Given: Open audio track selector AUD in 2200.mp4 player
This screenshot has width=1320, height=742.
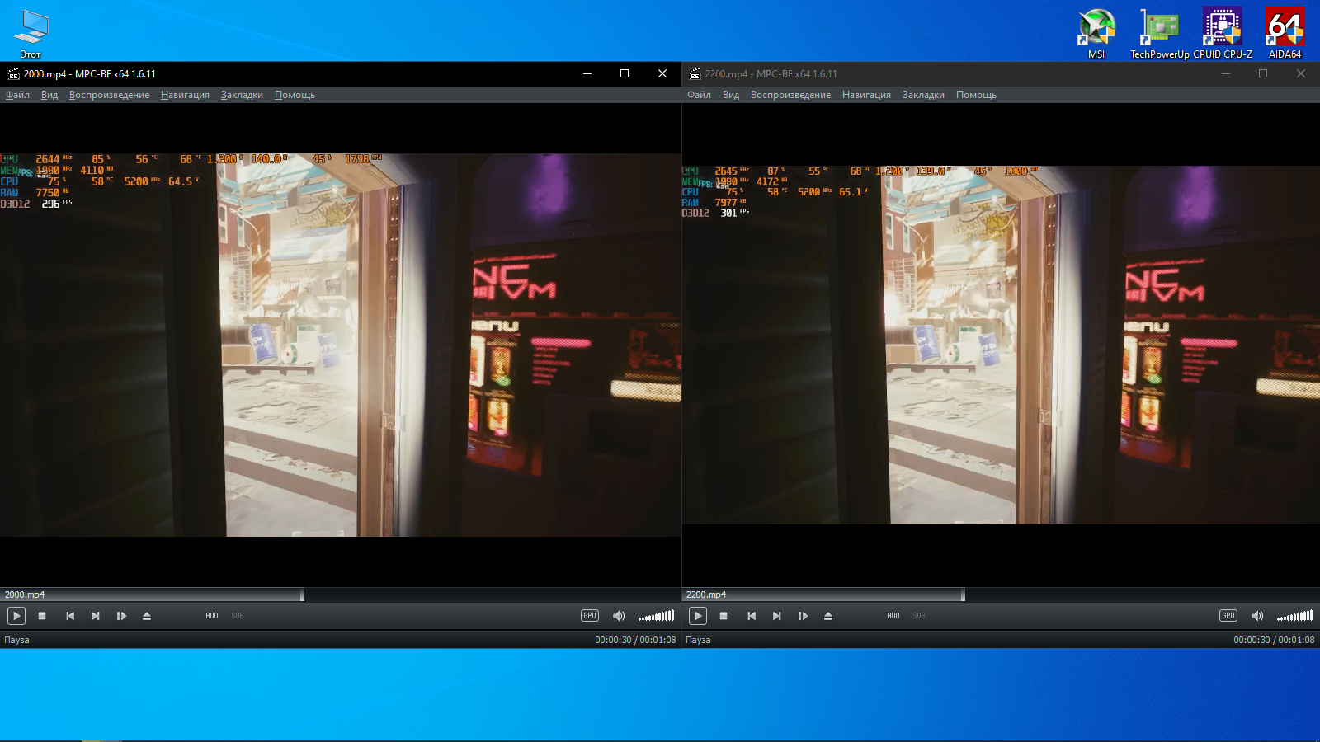Looking at the screenshot, I should [893, 616].
